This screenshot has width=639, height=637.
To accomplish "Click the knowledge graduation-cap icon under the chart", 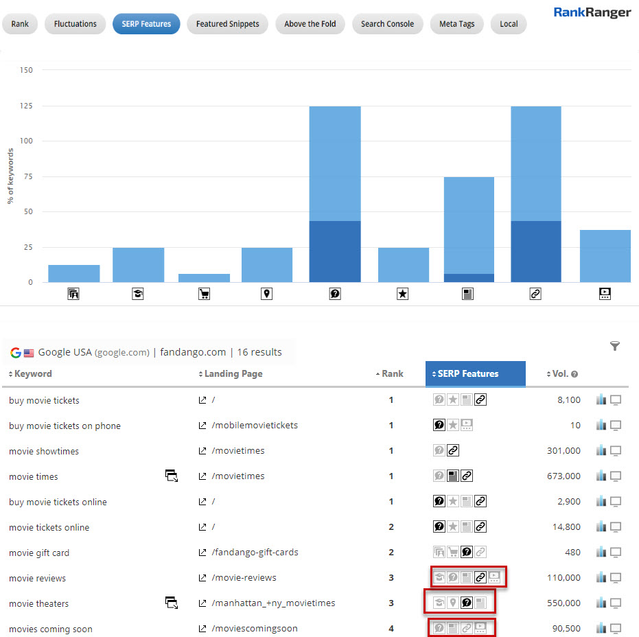I will click(138, 294).
